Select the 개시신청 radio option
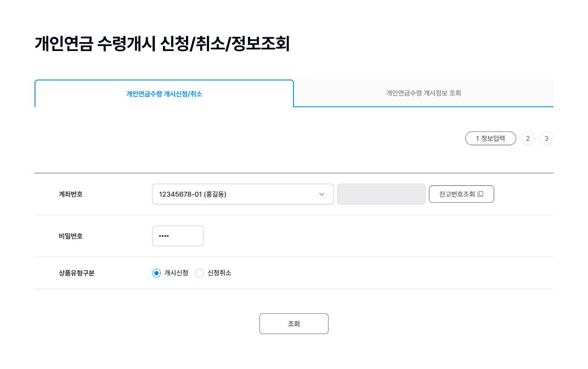This screenshot has width=588, height=369. coord(156,273)
